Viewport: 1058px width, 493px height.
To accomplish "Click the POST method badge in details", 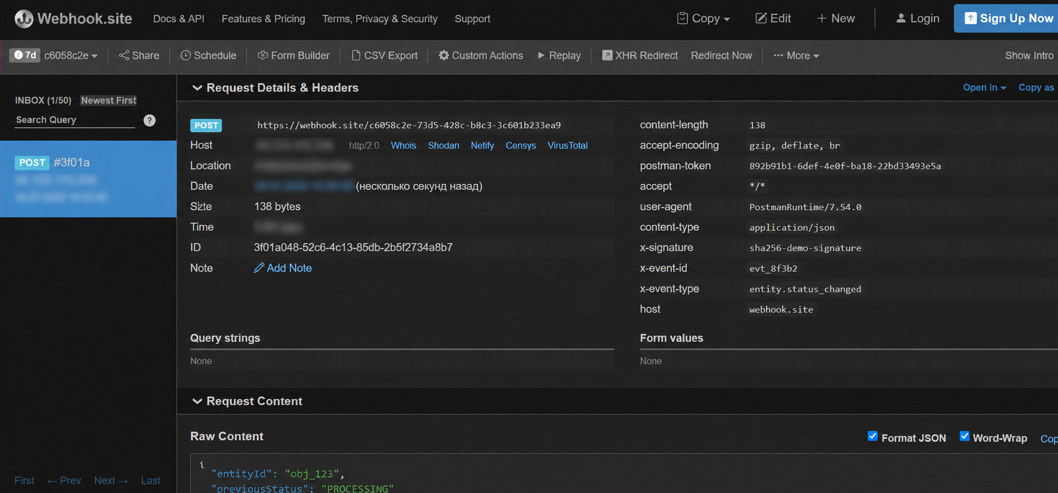I will pyautogui.click(x=206, y=125).
